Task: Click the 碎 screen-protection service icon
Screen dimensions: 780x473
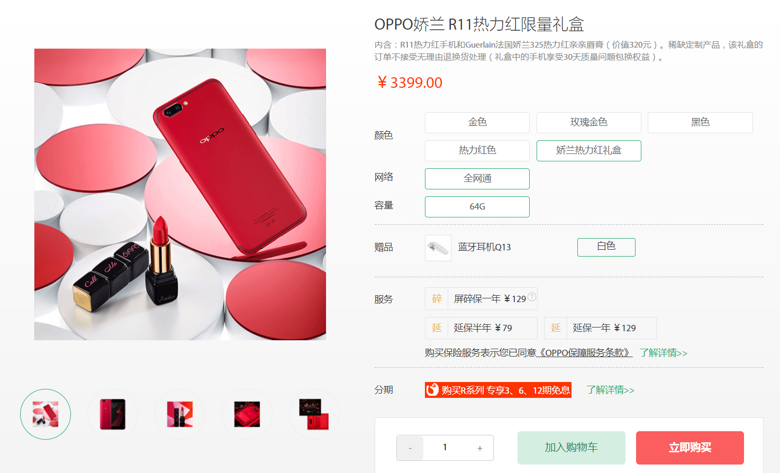Action: (437, 299)
